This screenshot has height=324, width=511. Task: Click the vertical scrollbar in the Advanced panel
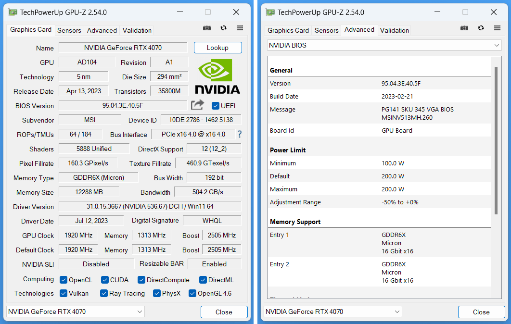[496, 139]
